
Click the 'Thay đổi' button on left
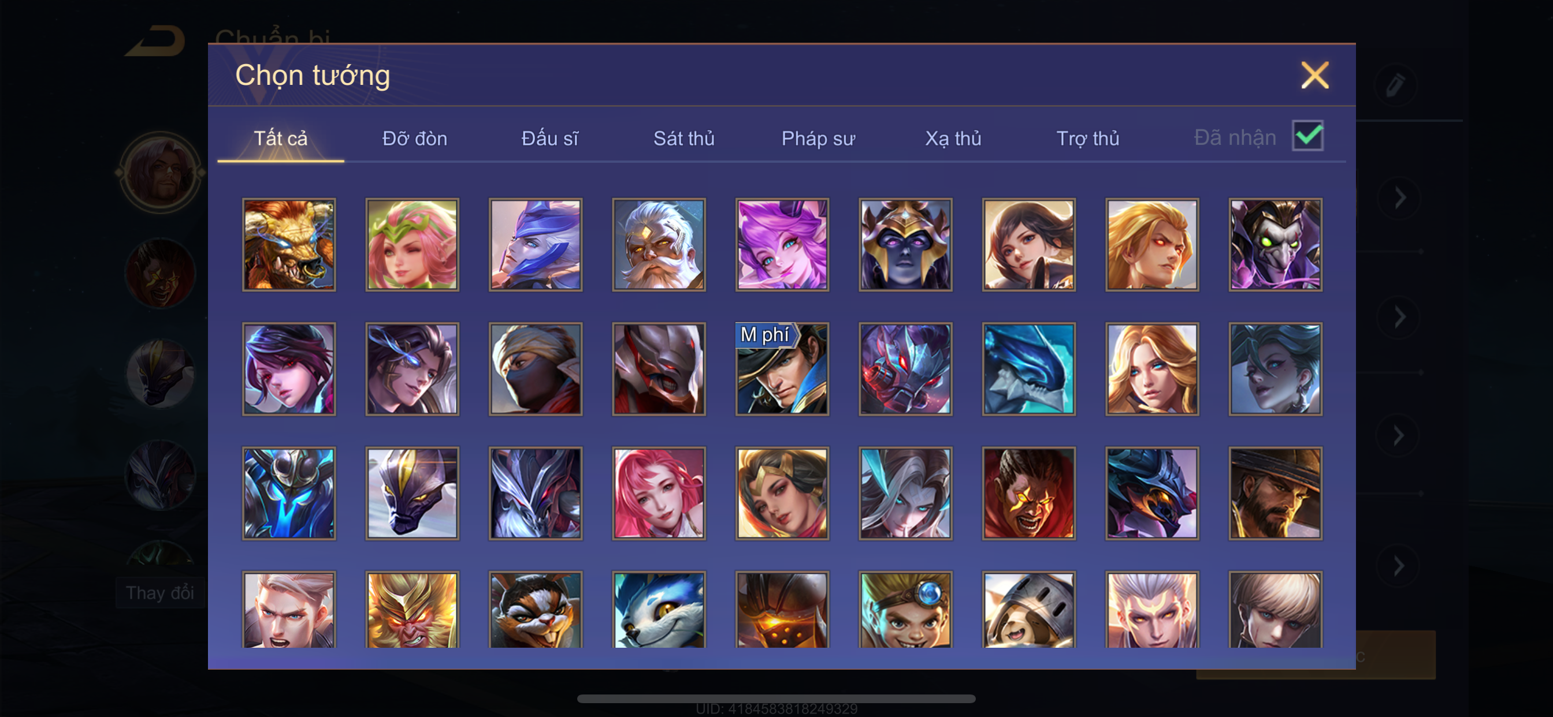pos(160,593)
